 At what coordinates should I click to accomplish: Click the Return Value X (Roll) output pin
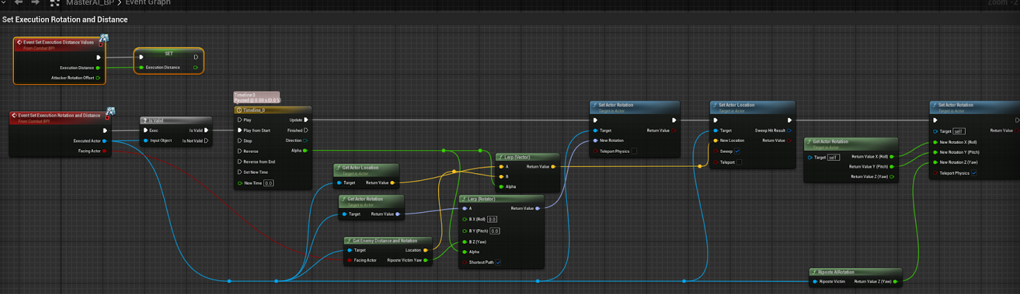pos(892,157)
